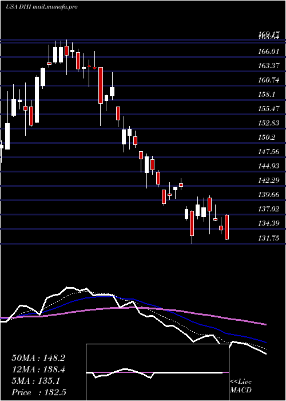Click the 155.47 price axis label

[x=268, y=109]
